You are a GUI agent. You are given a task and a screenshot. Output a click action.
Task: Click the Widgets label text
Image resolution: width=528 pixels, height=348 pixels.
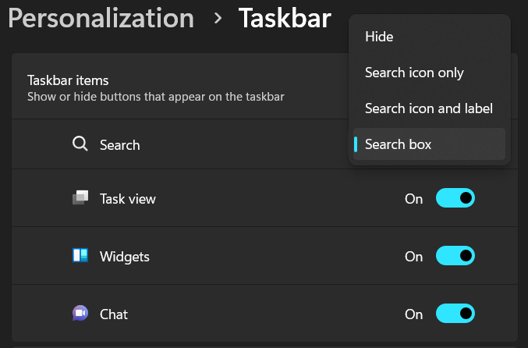(125, 257)
